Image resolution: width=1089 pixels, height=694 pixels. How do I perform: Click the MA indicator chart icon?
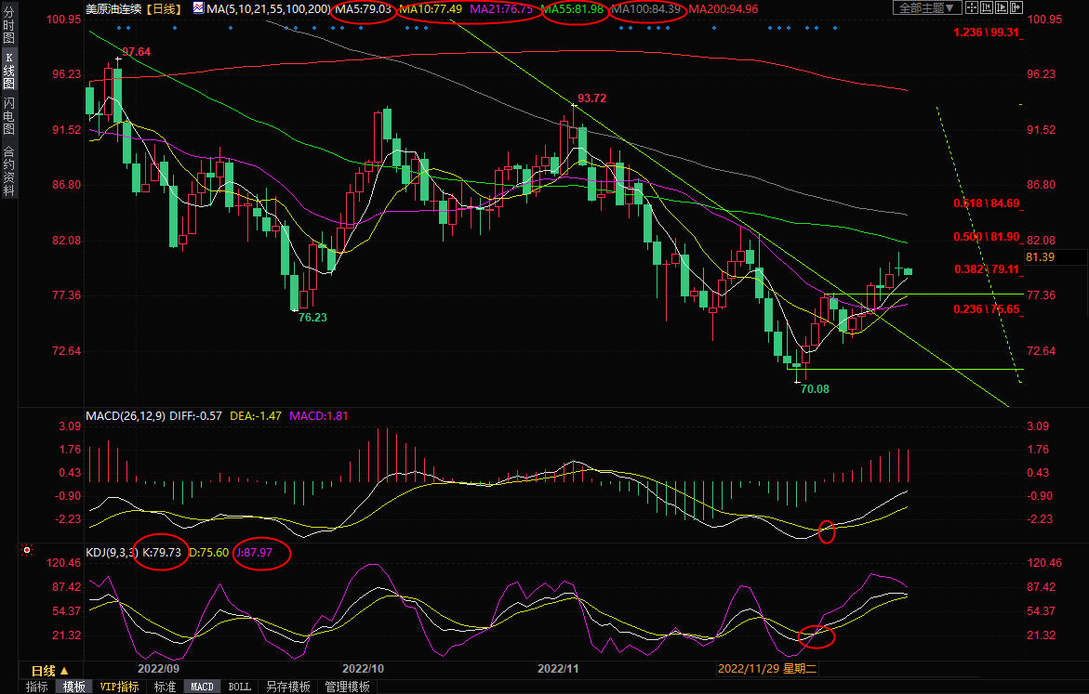[x=199, y=8]
